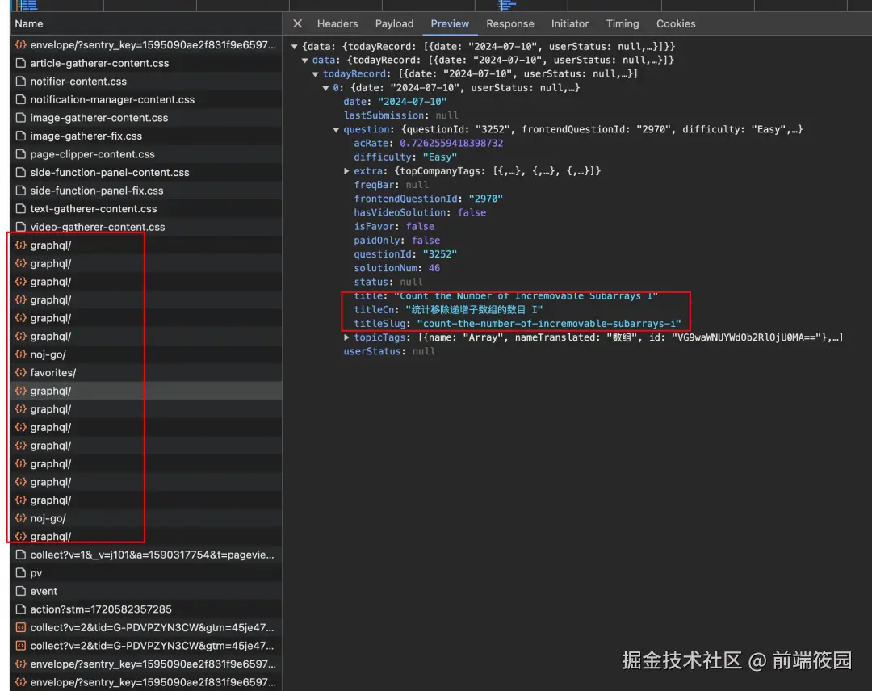Click the date value "2024-07-10"

(412, 102)
